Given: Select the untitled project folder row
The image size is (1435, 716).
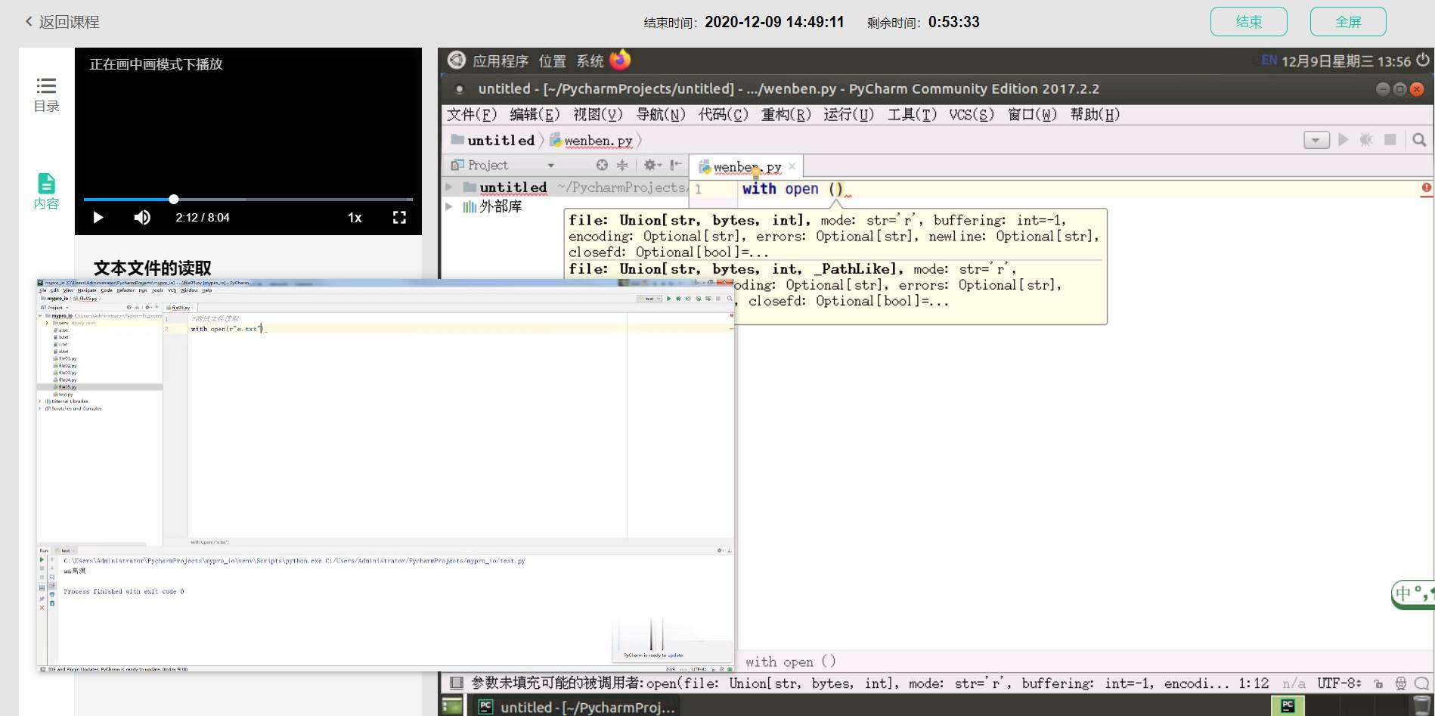Looking at the screenshot, I should tap(566, 187).
